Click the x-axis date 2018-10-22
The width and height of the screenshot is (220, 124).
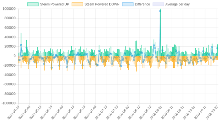(212, 113)
